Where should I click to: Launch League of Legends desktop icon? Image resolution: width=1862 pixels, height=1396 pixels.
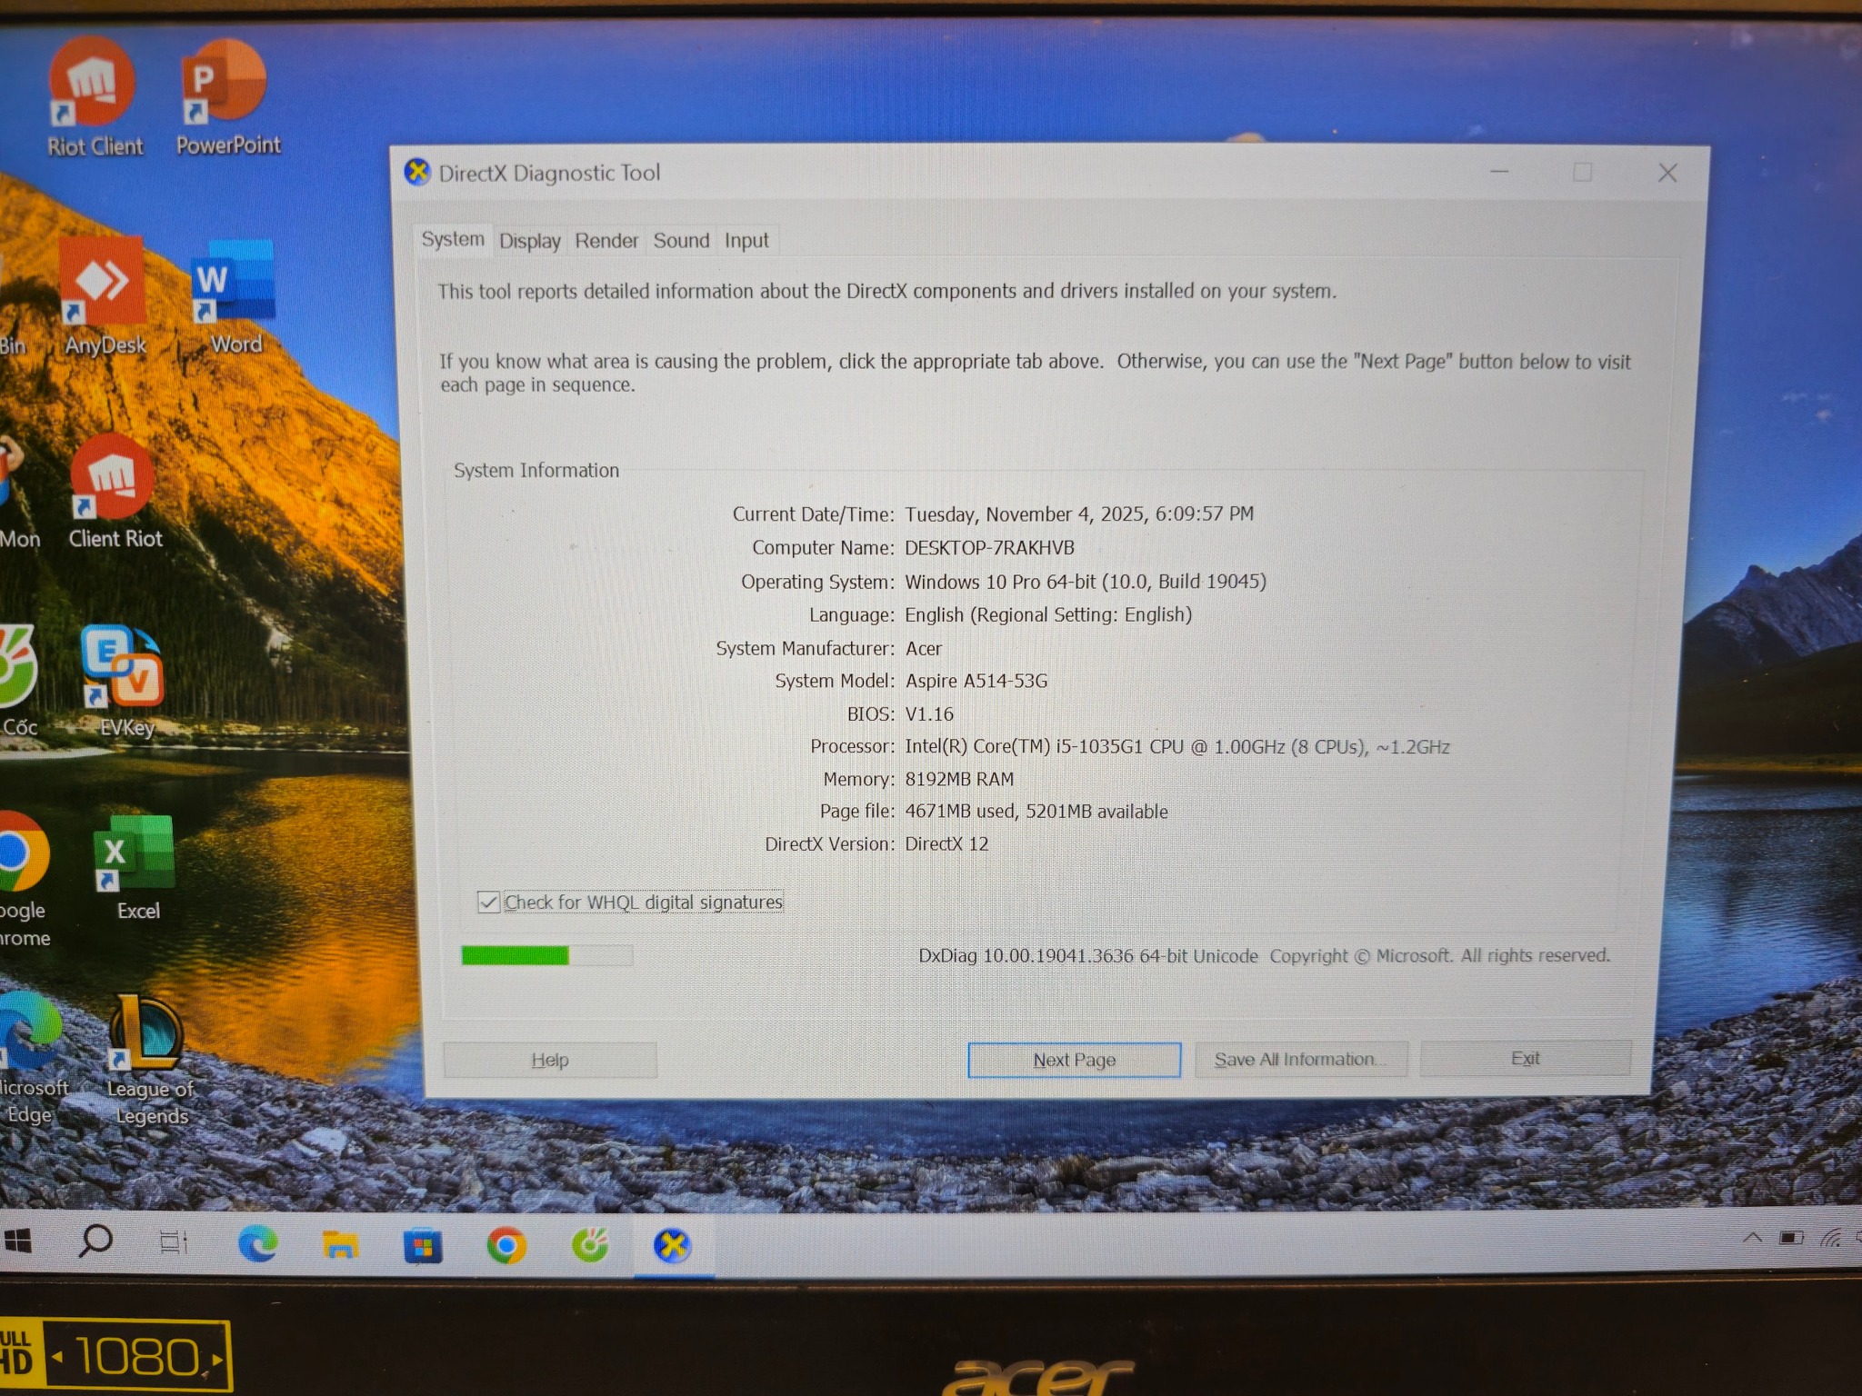point(150,1059)
